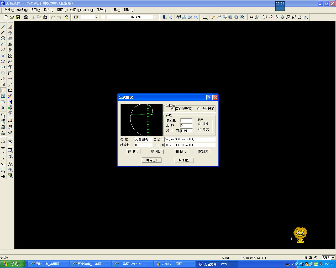336x268 pixels.
Task: Click the 删除 delete button
Action: [x=181, y=152]
